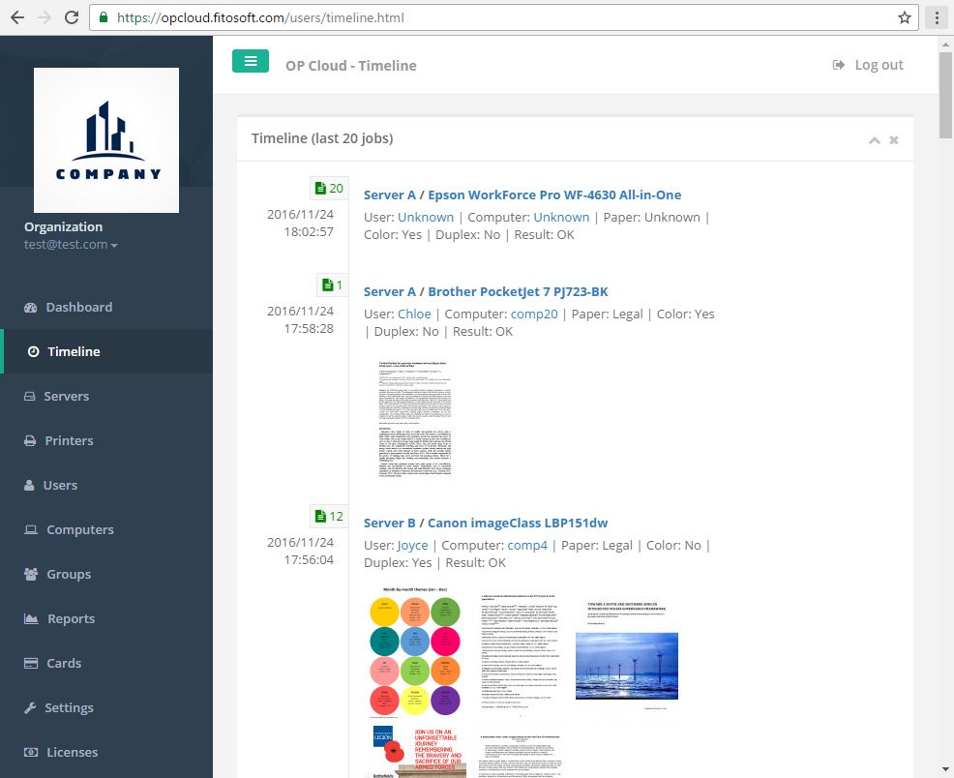Image resolution: width=954 pixels, height=778 pixels.
Task: Click the Groups people icon
Action: [30, 574]
